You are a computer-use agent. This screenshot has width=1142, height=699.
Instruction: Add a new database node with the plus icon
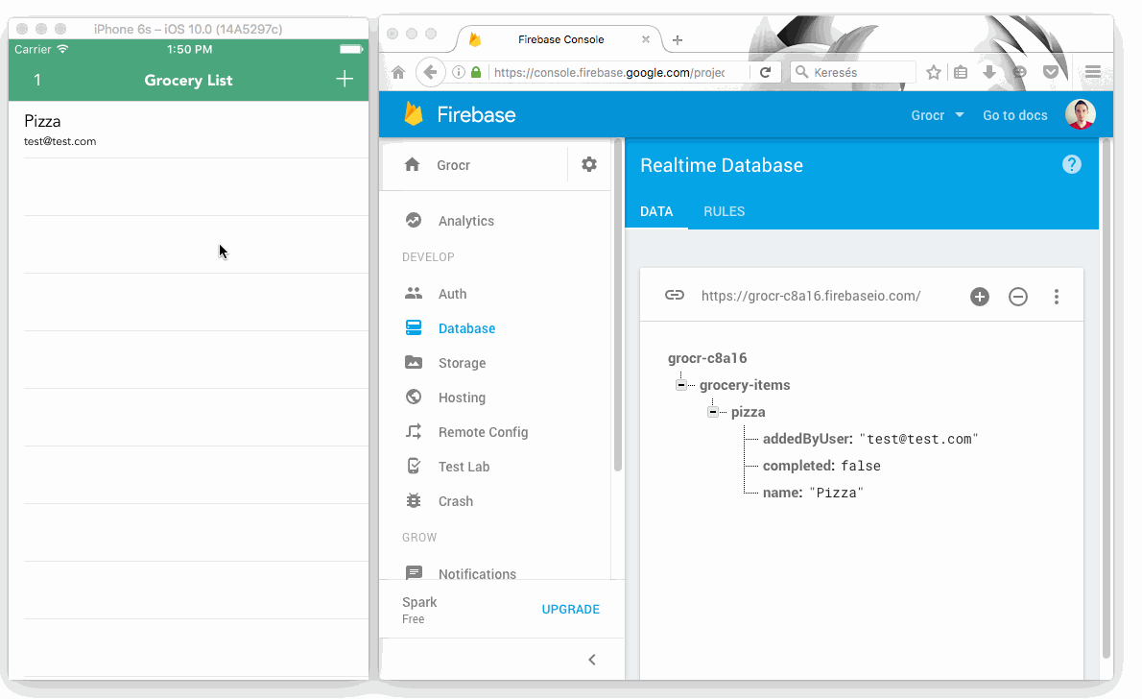coord(979,297)
